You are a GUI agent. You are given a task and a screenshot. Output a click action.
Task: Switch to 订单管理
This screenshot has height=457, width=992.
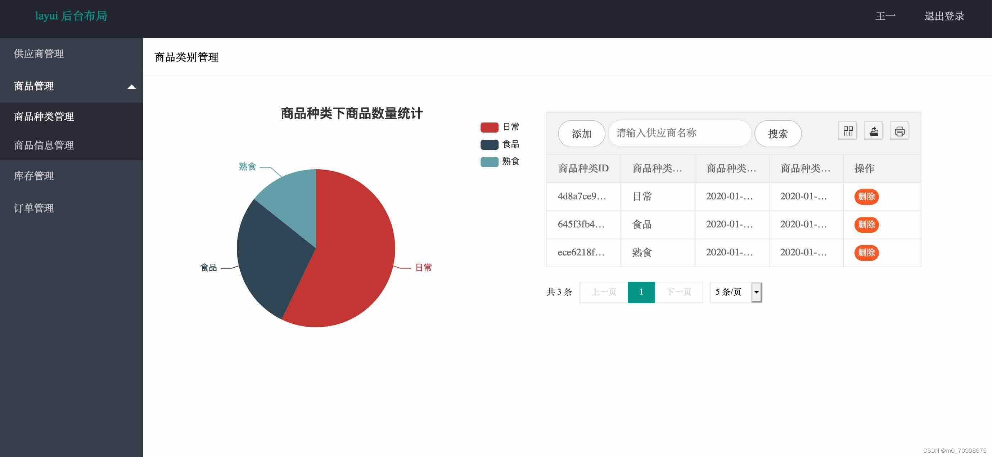(33, 208)
